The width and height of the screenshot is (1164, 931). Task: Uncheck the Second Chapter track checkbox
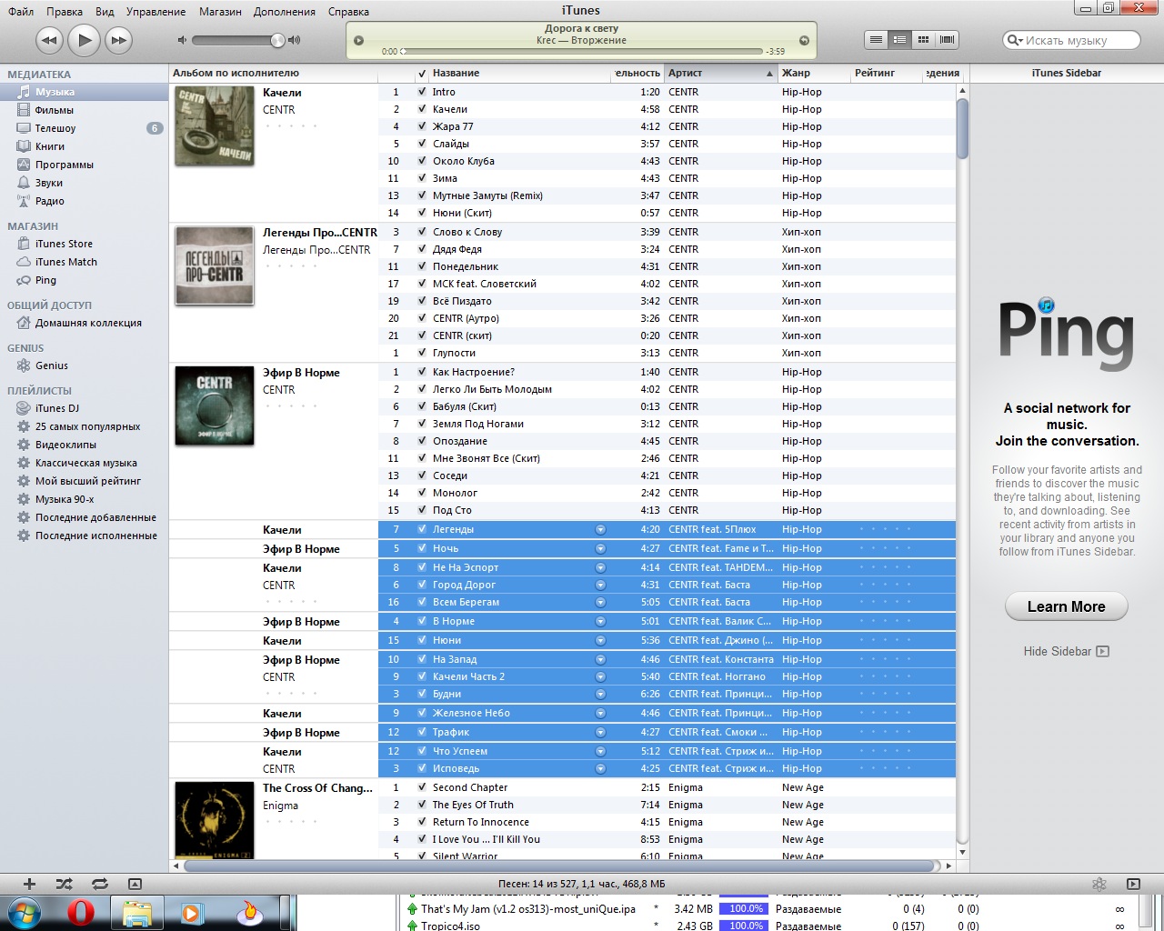point(422,787)
